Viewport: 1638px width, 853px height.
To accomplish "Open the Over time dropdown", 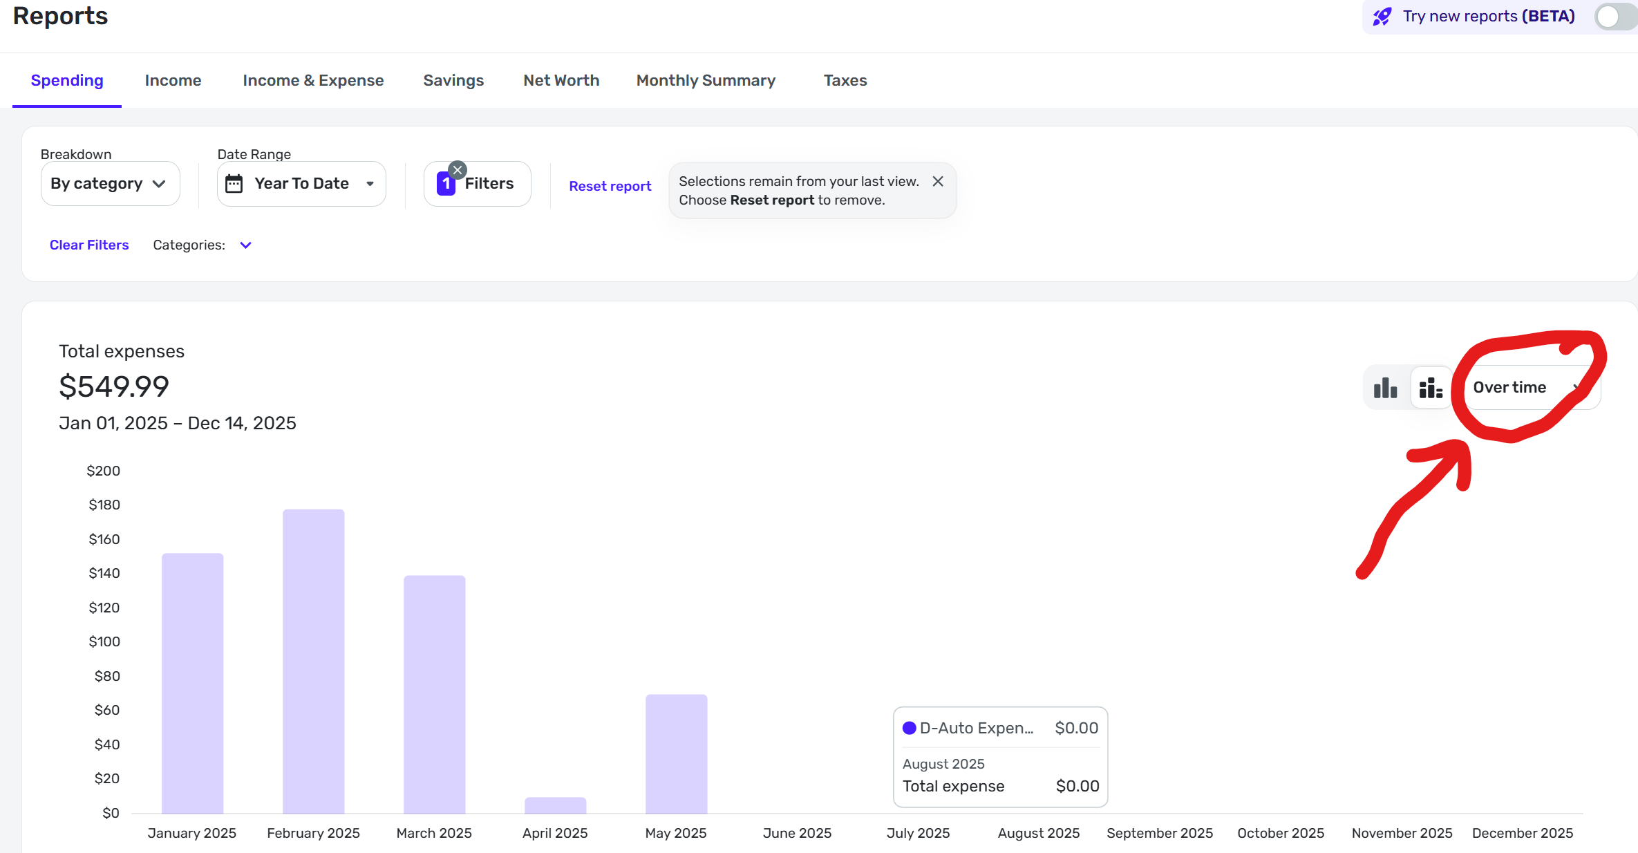I will coord(1526,388).
